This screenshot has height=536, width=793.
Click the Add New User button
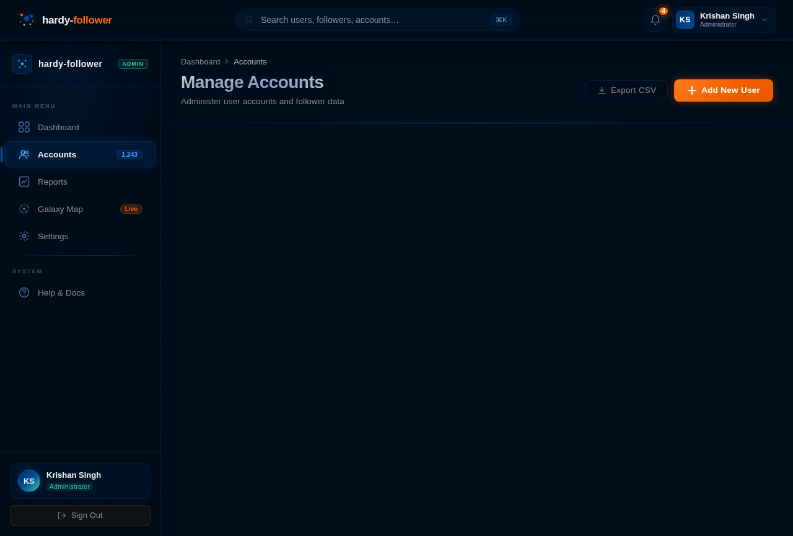click(724, 90)
